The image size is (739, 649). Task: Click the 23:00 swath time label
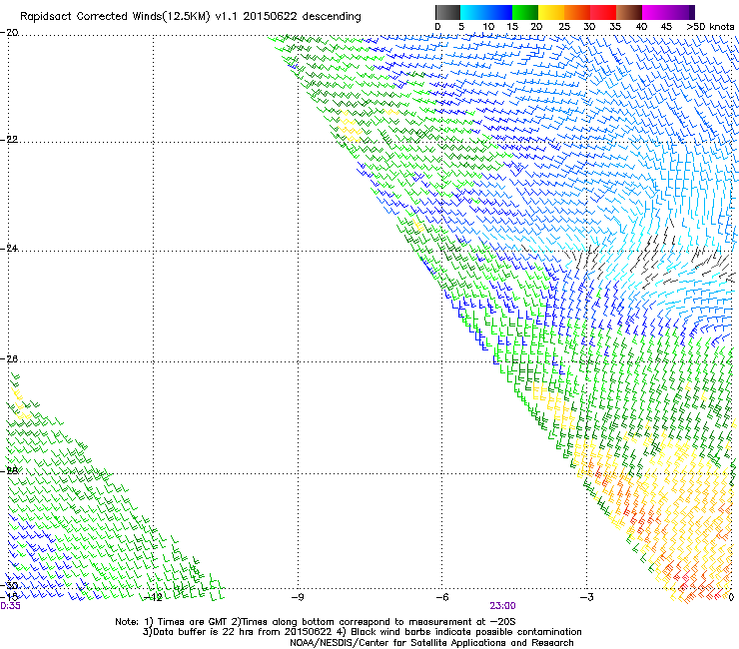pos(502,606)
